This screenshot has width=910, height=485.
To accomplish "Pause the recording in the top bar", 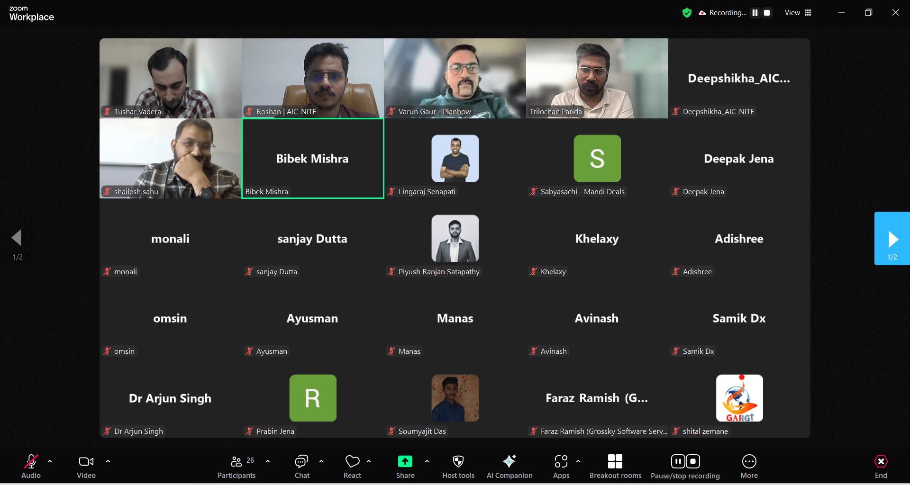I will point(755,13).
